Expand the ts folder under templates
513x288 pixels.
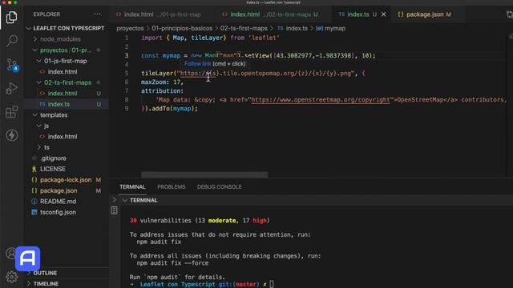click(x=39, y=147)
